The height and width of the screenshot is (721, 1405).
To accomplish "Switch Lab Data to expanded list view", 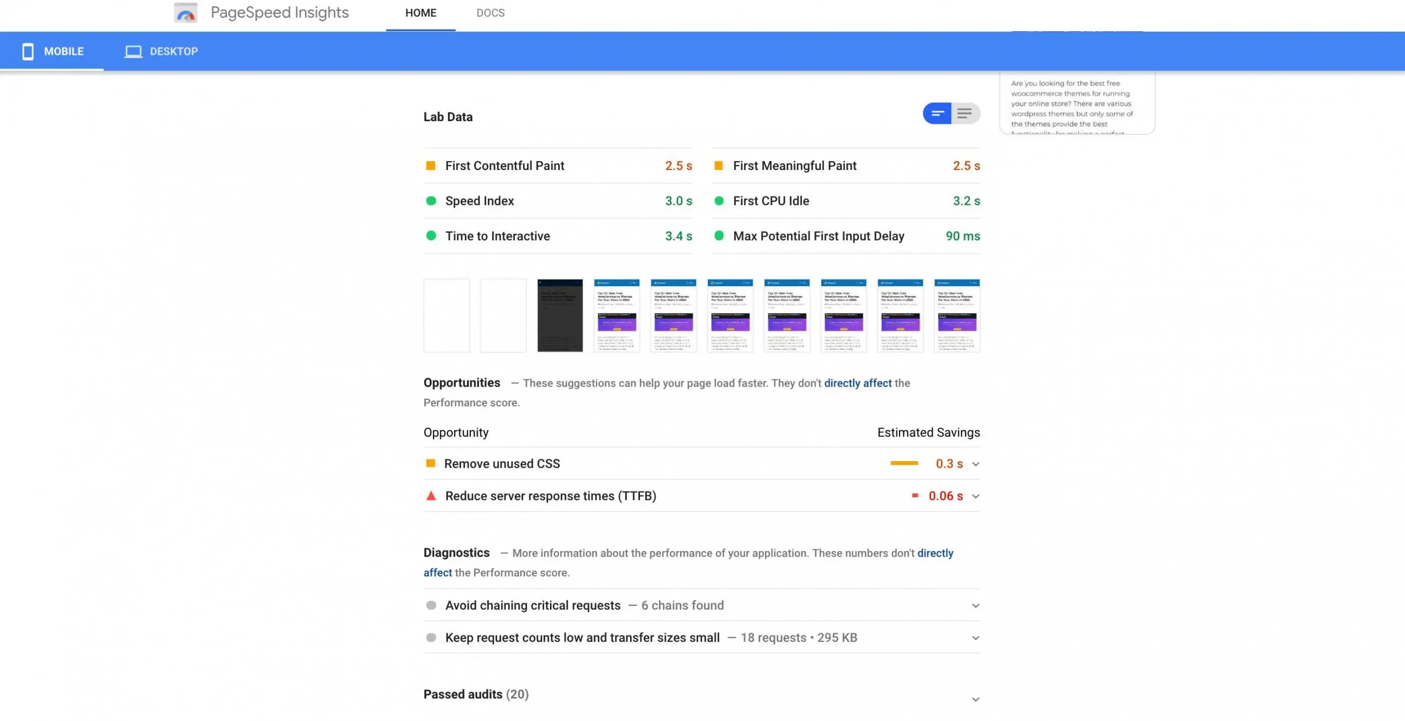I will coord(965,113).
